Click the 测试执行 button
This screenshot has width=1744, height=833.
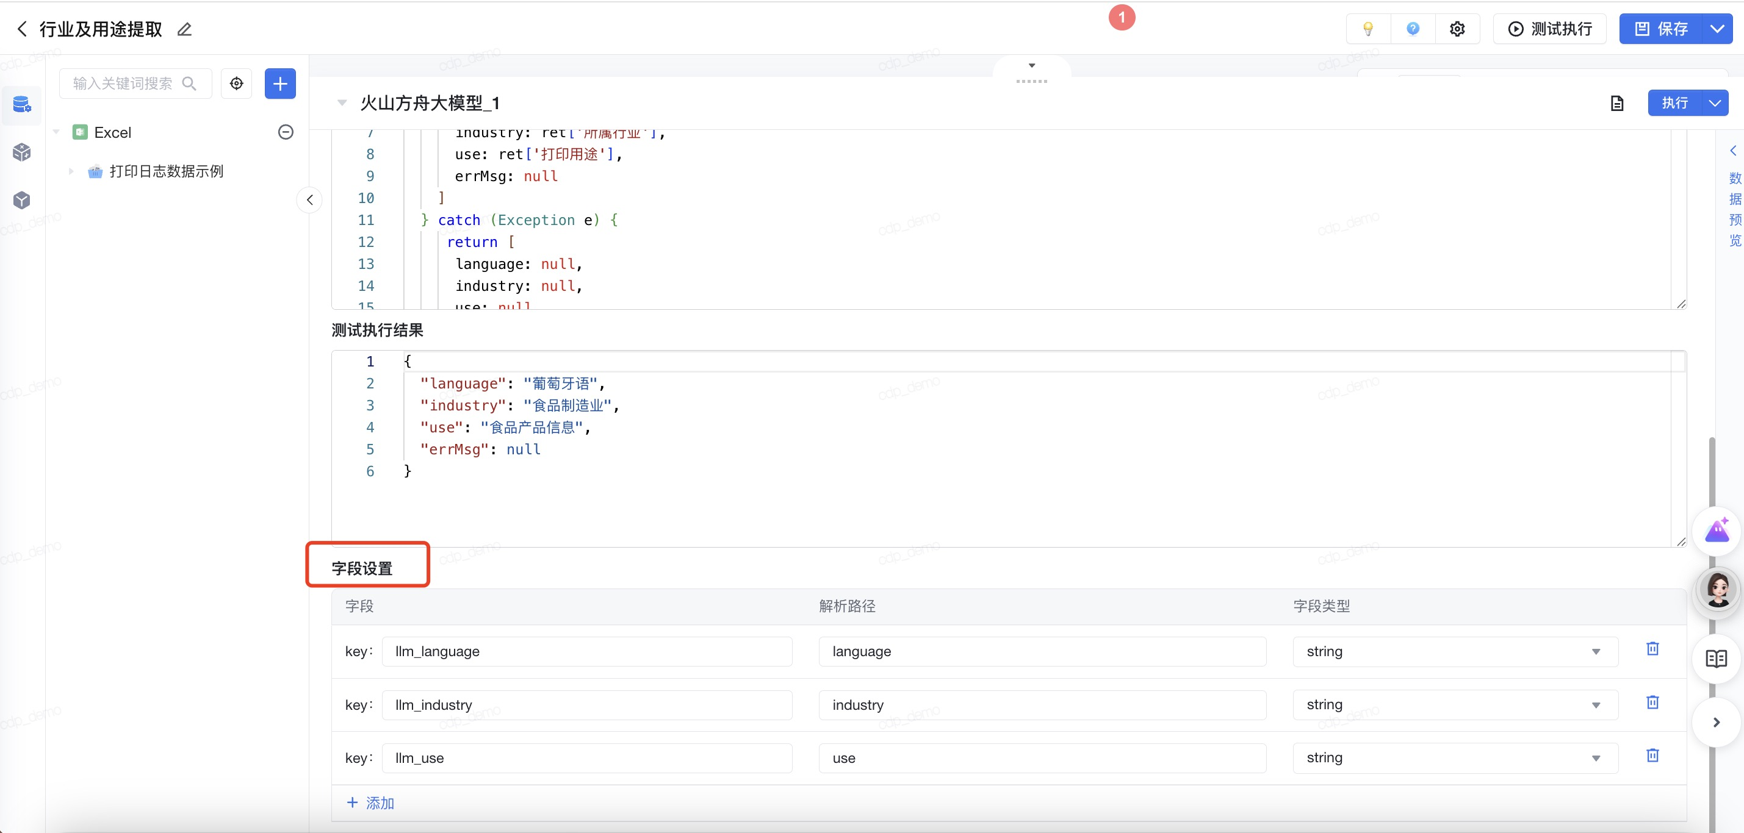[x=1550, y=29]
